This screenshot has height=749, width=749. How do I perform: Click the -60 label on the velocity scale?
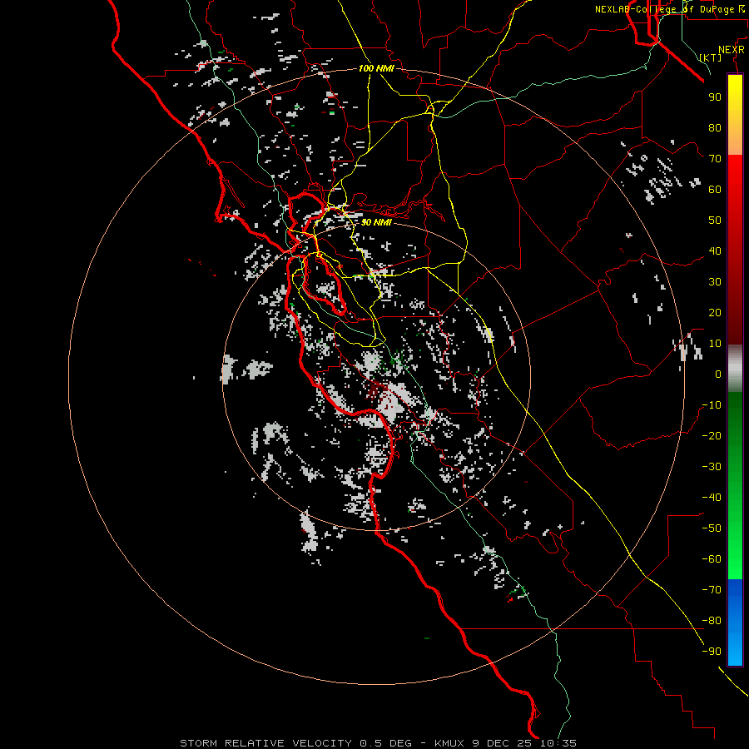click(x=712, y=559)
